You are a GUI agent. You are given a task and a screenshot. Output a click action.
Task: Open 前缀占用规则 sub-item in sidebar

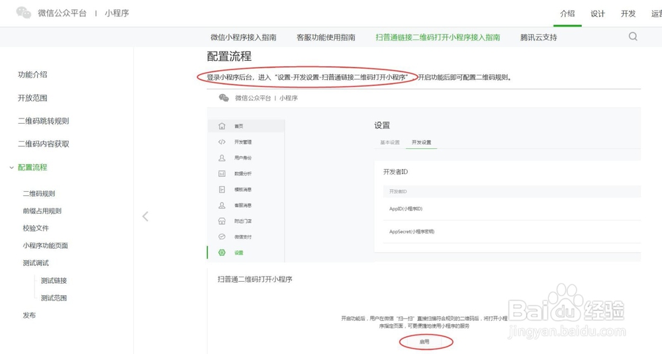[42, 211]
